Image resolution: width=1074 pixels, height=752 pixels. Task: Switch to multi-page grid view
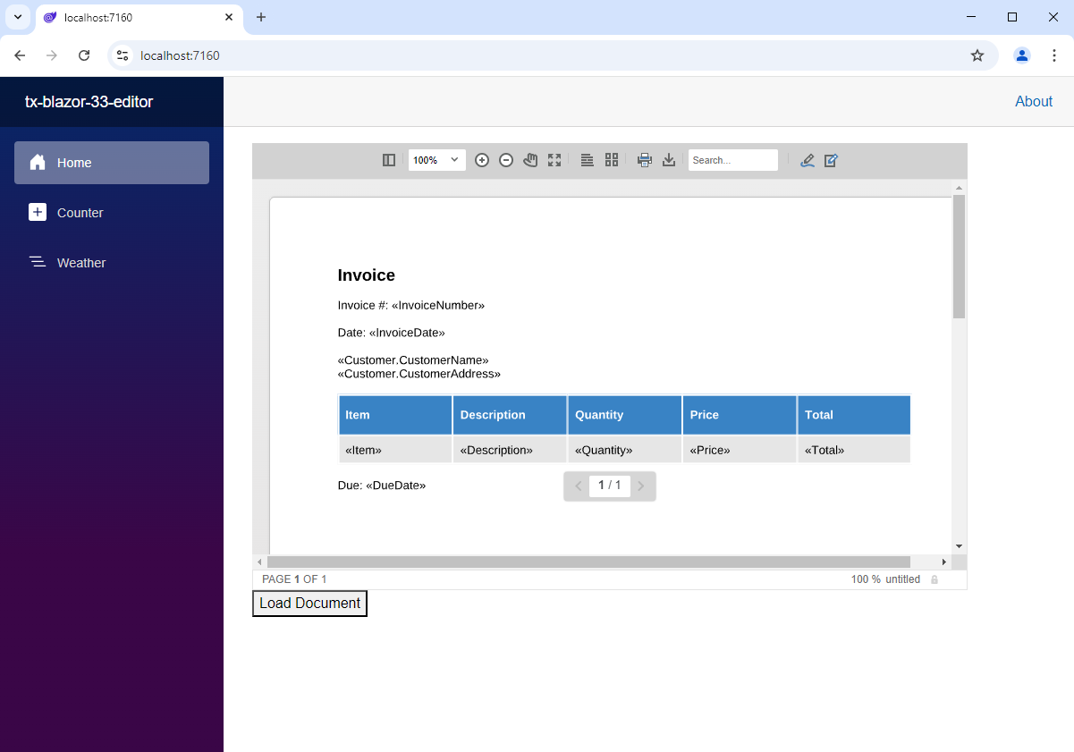(612, 160)
